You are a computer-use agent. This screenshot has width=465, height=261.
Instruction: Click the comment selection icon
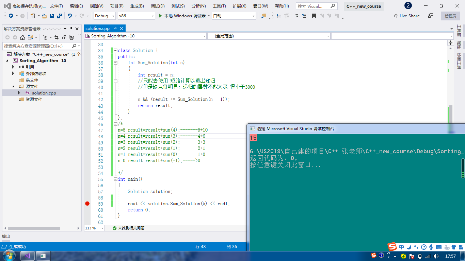click(x=296, y=16)
